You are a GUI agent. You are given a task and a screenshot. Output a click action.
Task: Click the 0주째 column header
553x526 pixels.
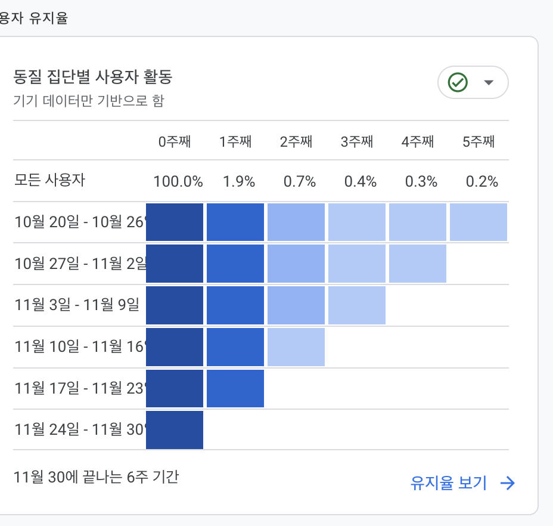pos(175,141)
